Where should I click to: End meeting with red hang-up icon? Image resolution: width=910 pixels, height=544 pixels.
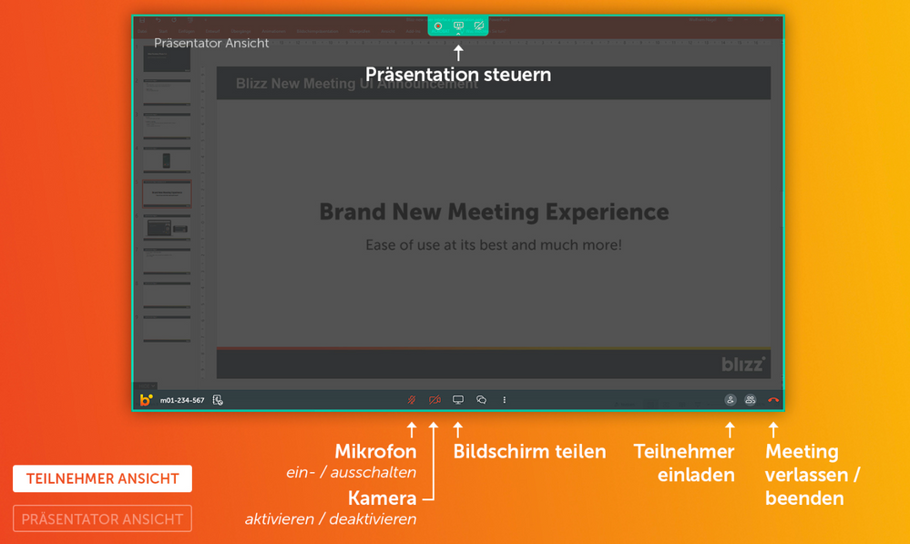tap(773, 400)
